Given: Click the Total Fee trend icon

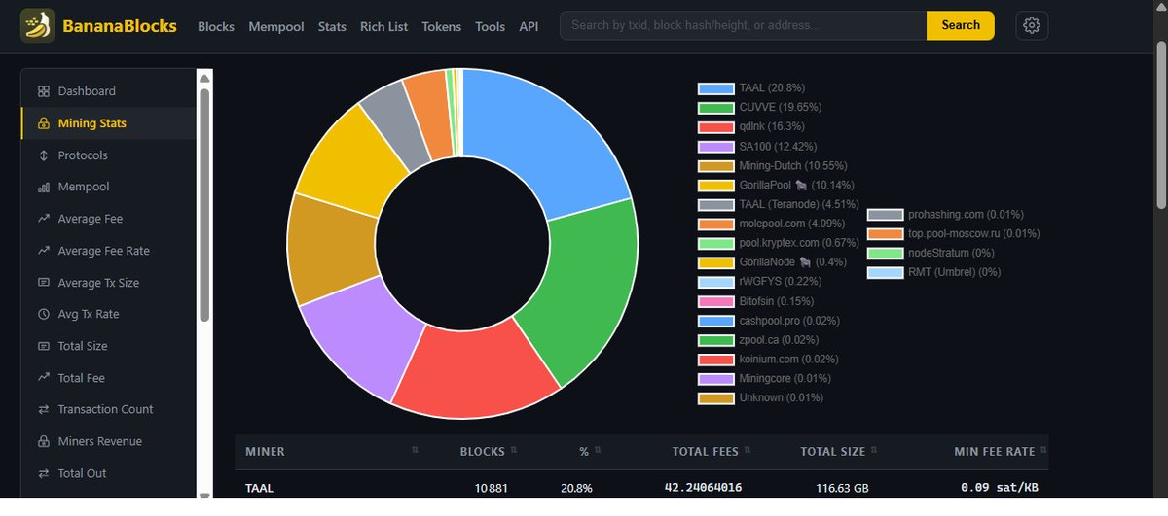Looking at the screenshot, I should (44, 378).
